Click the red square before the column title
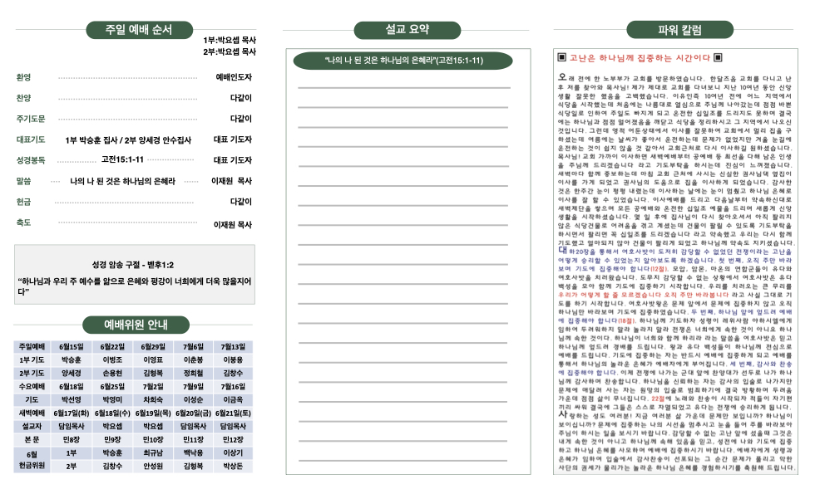 pyautogui.click(x=561, y=58)
